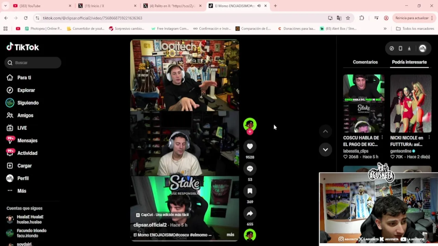The image size is (438, 246).
Task: Open a new browser tab
Action: [275, 6]
